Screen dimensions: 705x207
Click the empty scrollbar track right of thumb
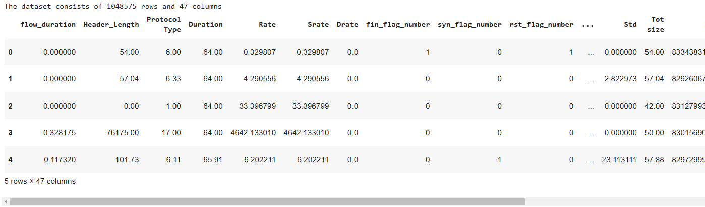[x=614, y=202]
